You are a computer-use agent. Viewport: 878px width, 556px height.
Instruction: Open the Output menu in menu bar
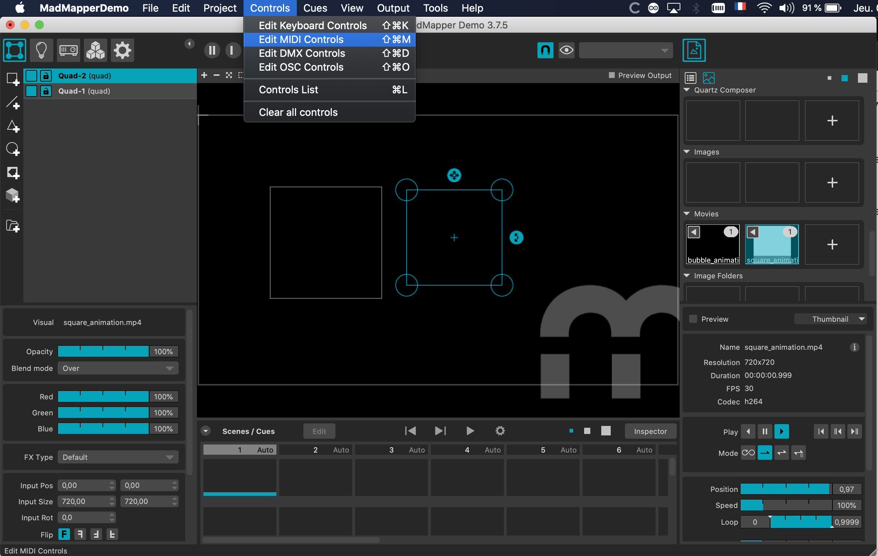[x=393, y=8]
